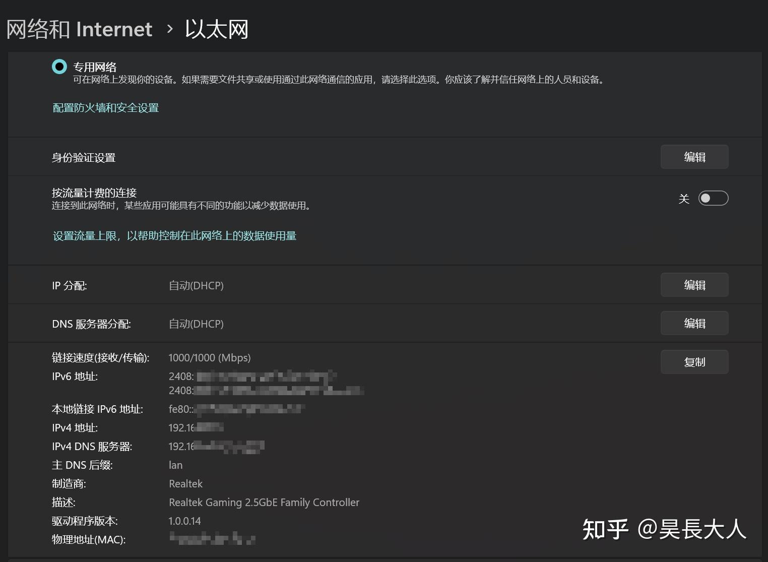Click the Realtek Gaming 2.5GbE description

(x=264, y=502)
